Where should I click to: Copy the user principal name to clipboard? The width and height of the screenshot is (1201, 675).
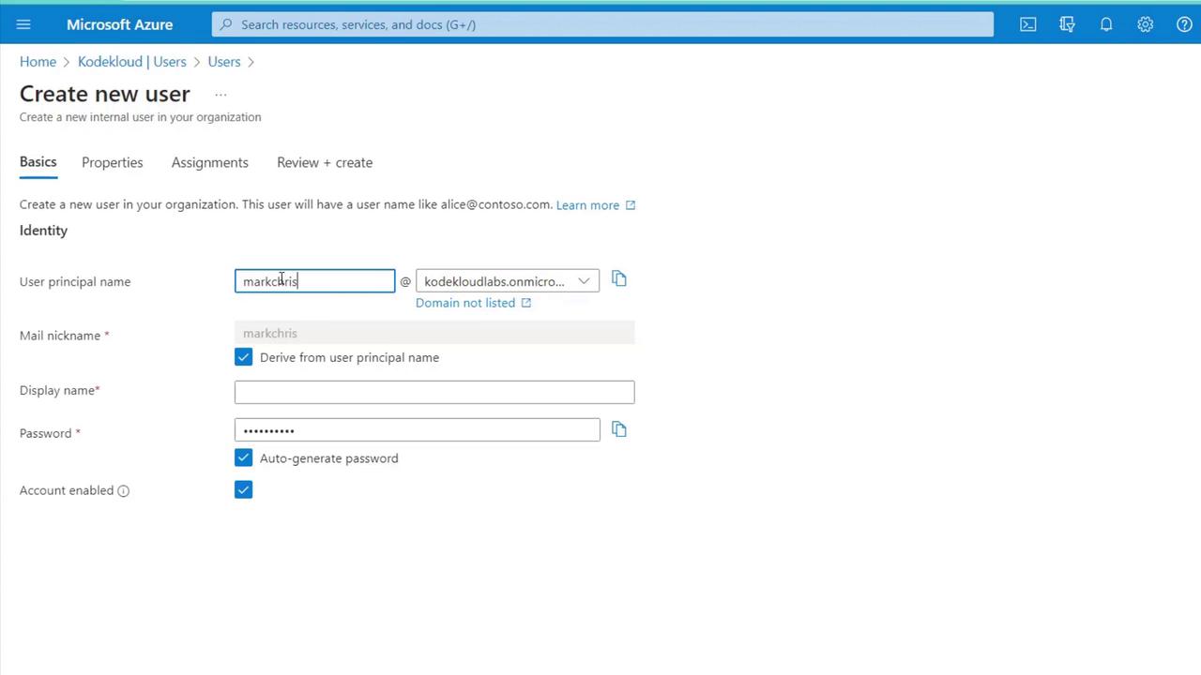pos(619,279)
